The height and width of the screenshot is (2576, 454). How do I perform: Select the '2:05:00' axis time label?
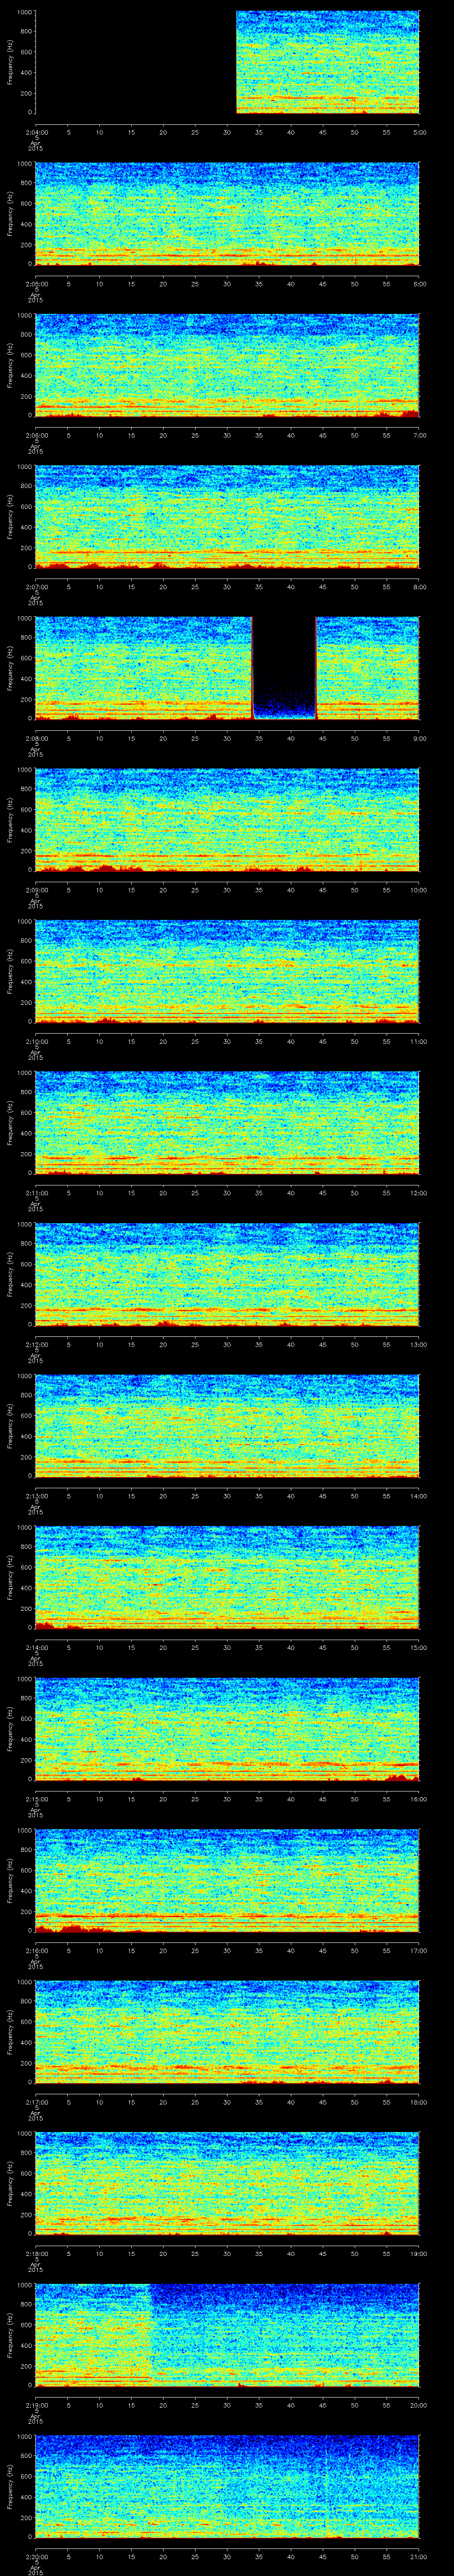point(36,284)
